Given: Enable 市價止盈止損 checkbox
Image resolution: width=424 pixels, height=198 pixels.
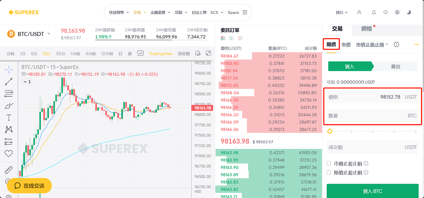Looking at the screenshot, I should (x=329, y=164).
